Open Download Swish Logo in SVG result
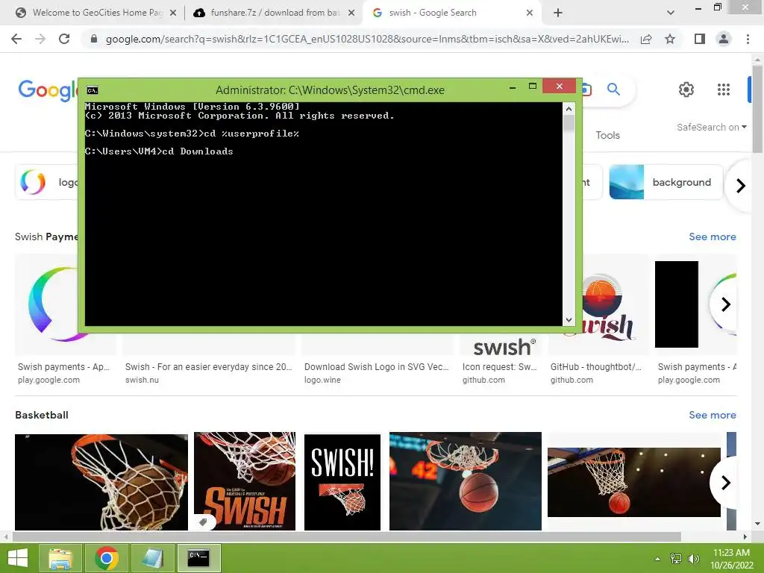The width and height of the screenshot is (764, 573). pyautogui.click(x=376, y=367)
